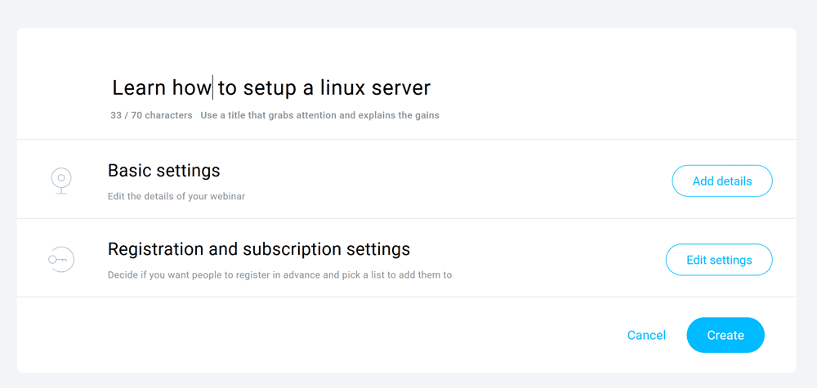This screenshot has width=817, height=388.
Task: Click the '33 / 70 characters' counter
Action: 151,115
